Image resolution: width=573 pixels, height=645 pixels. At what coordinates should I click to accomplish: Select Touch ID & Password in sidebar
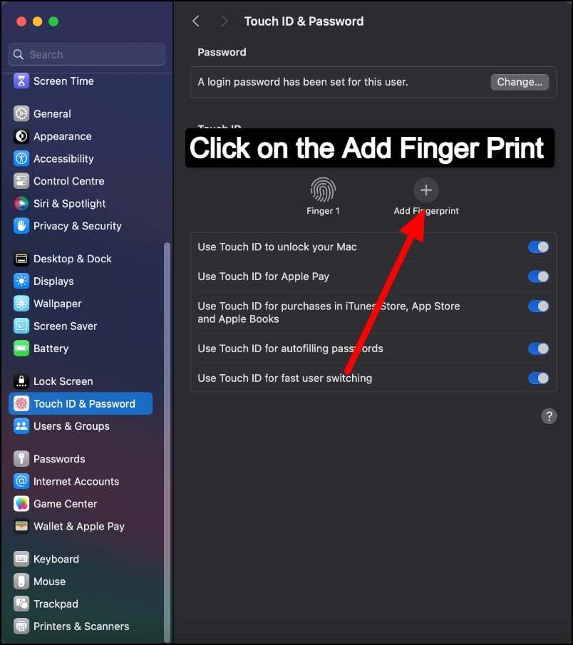pos(81,403)
